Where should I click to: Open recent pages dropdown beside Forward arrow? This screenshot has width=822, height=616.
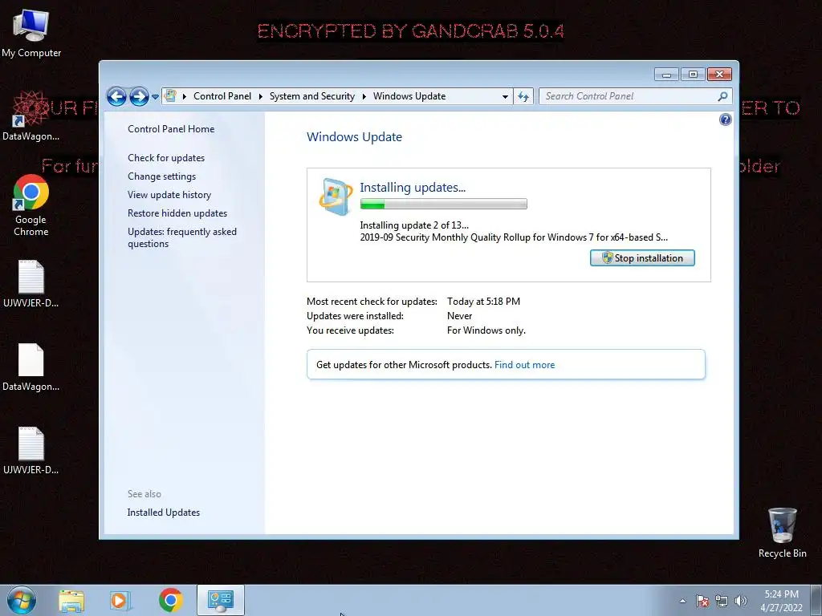[x=155, y=97]
